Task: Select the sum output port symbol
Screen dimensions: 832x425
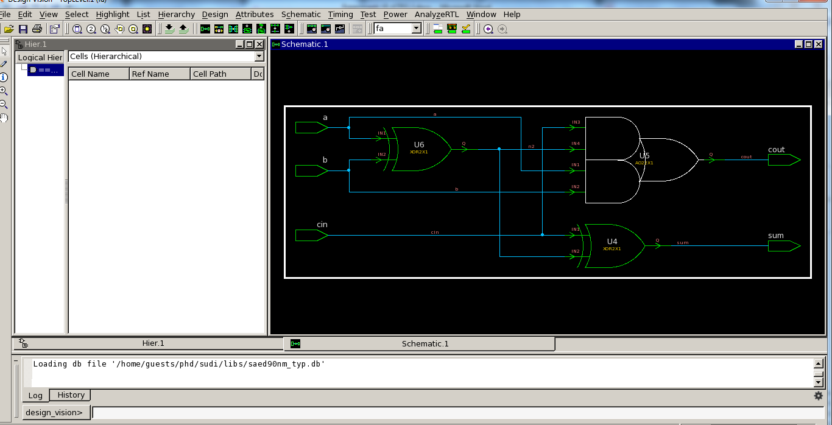Action: point(784,246)
